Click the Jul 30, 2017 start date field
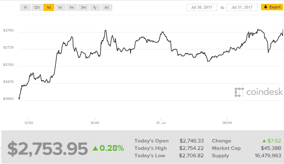Viewport: 284px width, 164px height. coord(202,7)
